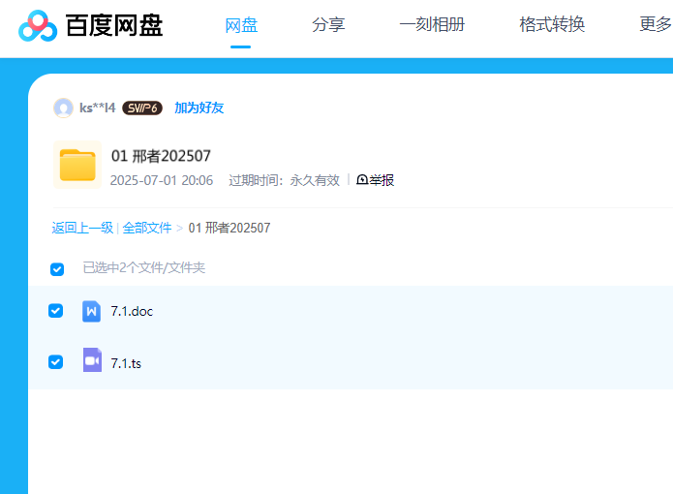Open the 一刻相册 tab
The height and width of the screenshot is (494, 673).
point(432,24)
